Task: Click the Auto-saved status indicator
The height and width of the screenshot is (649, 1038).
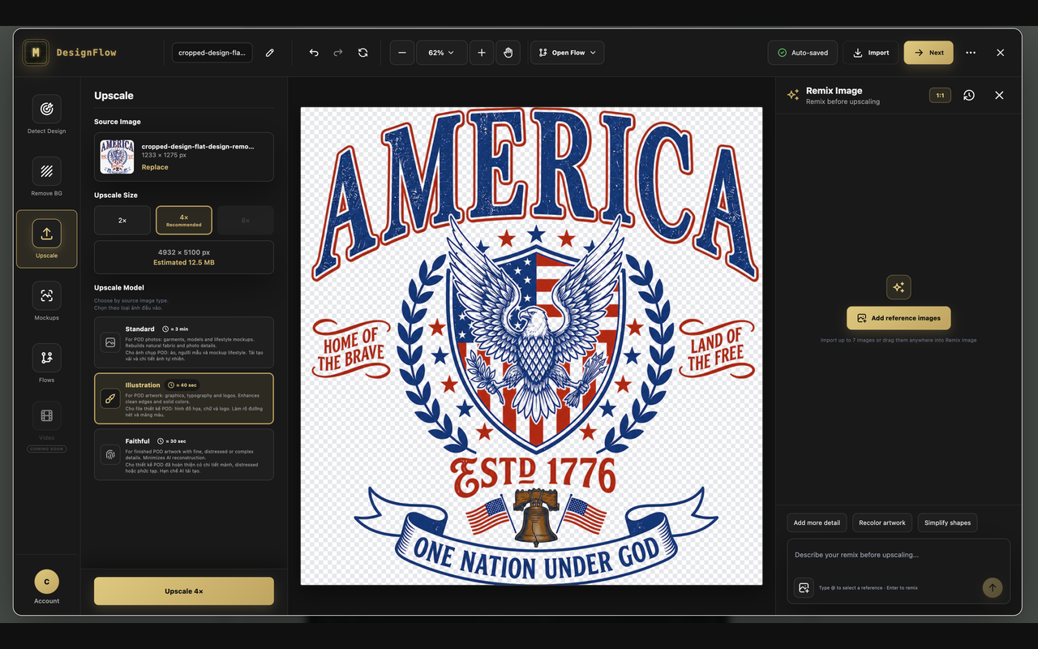Action: [803, 53]
